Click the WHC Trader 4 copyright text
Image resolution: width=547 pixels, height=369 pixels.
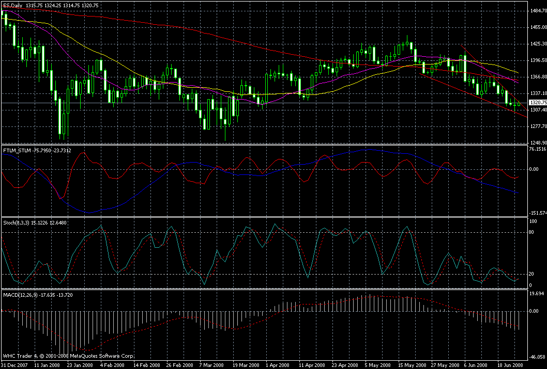point(68,356)
